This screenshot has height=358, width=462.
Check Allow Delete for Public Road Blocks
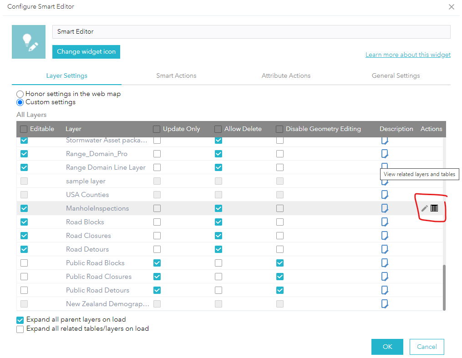click(218, 263)
